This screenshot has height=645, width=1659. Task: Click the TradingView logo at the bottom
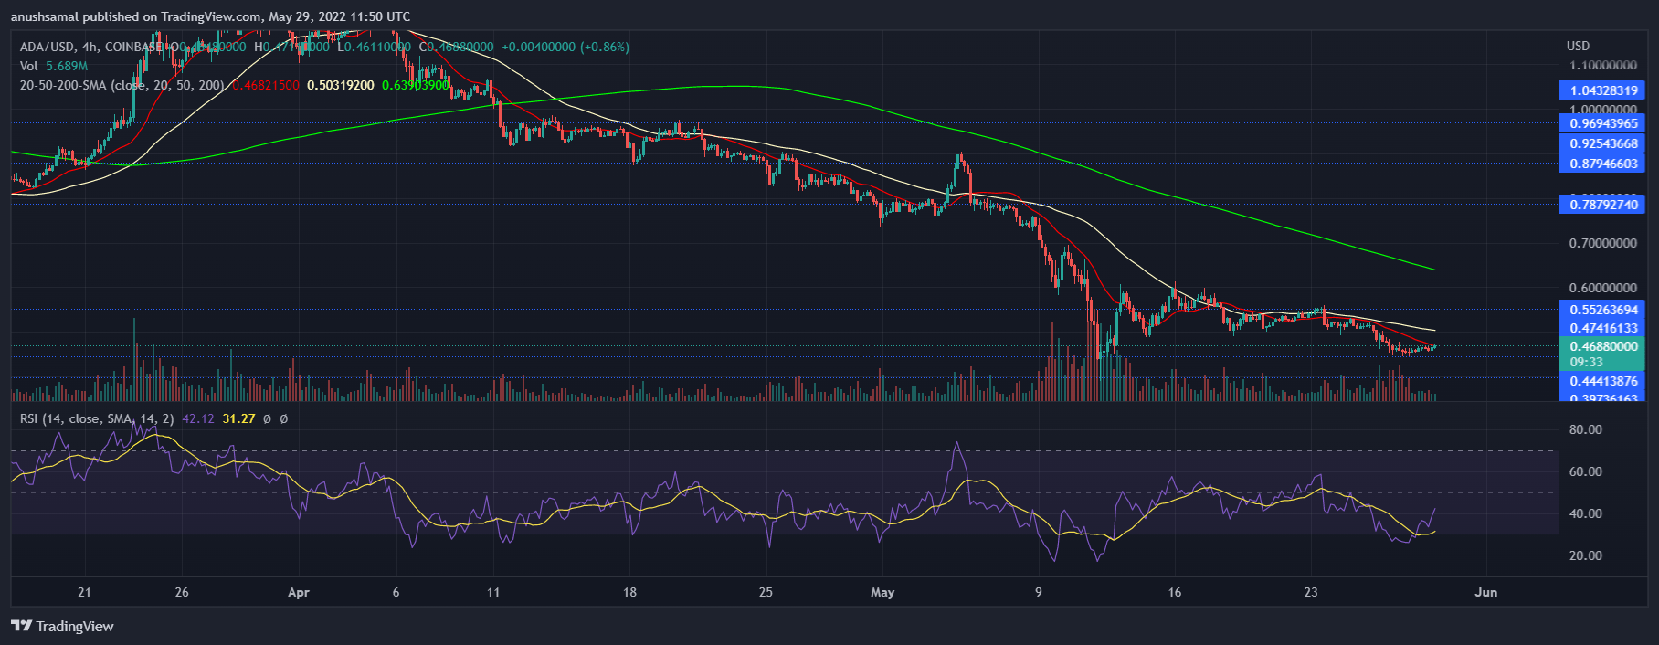[x=63, y=626]
